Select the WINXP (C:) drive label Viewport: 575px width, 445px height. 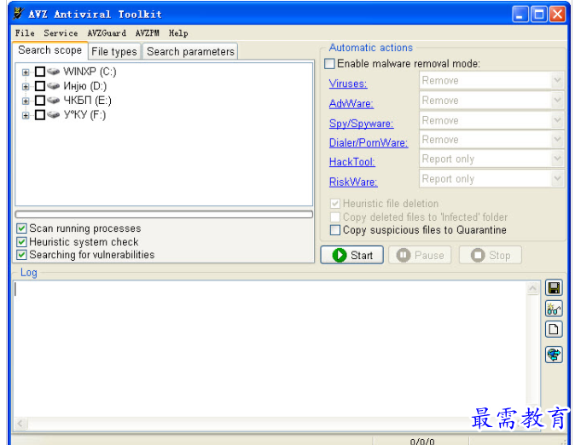point(90,71)
